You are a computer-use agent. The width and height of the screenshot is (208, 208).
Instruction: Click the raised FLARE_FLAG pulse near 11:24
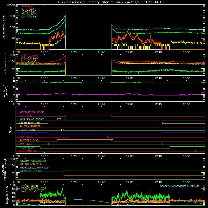(62, 130)
